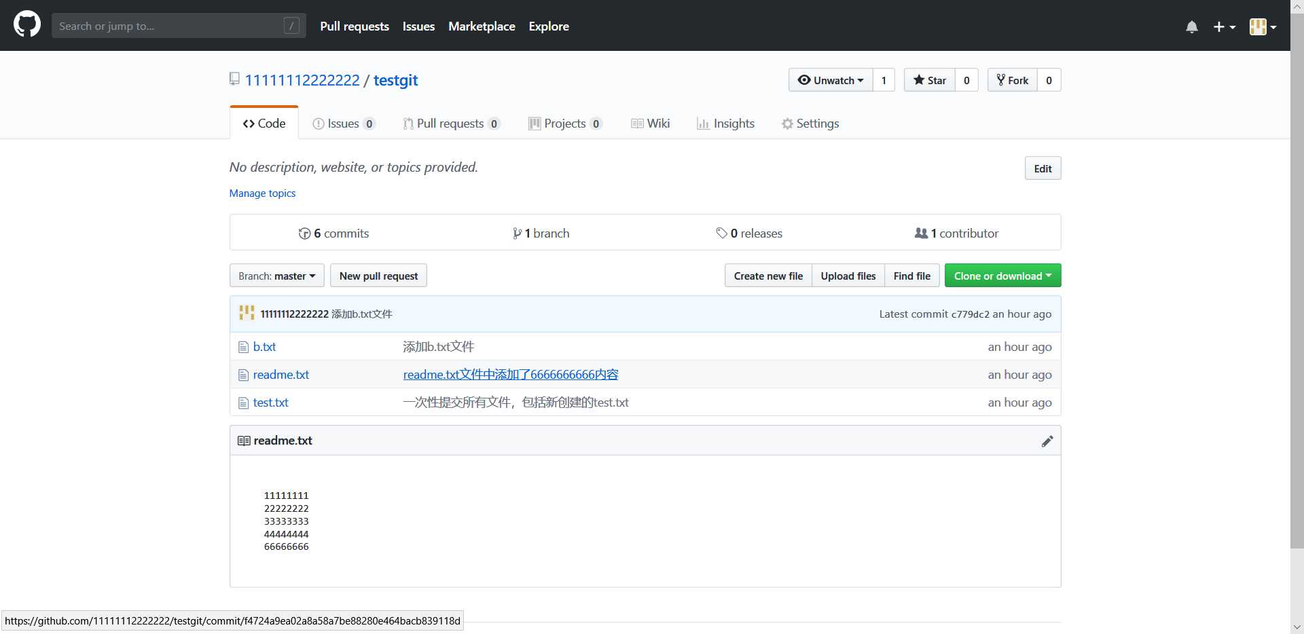The height and width of the screenshot is (634, 1304).
Task: Open the test.txt file
Action: 270,403
